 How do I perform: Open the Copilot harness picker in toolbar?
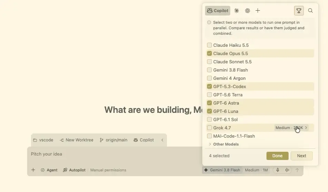point(144,140)
